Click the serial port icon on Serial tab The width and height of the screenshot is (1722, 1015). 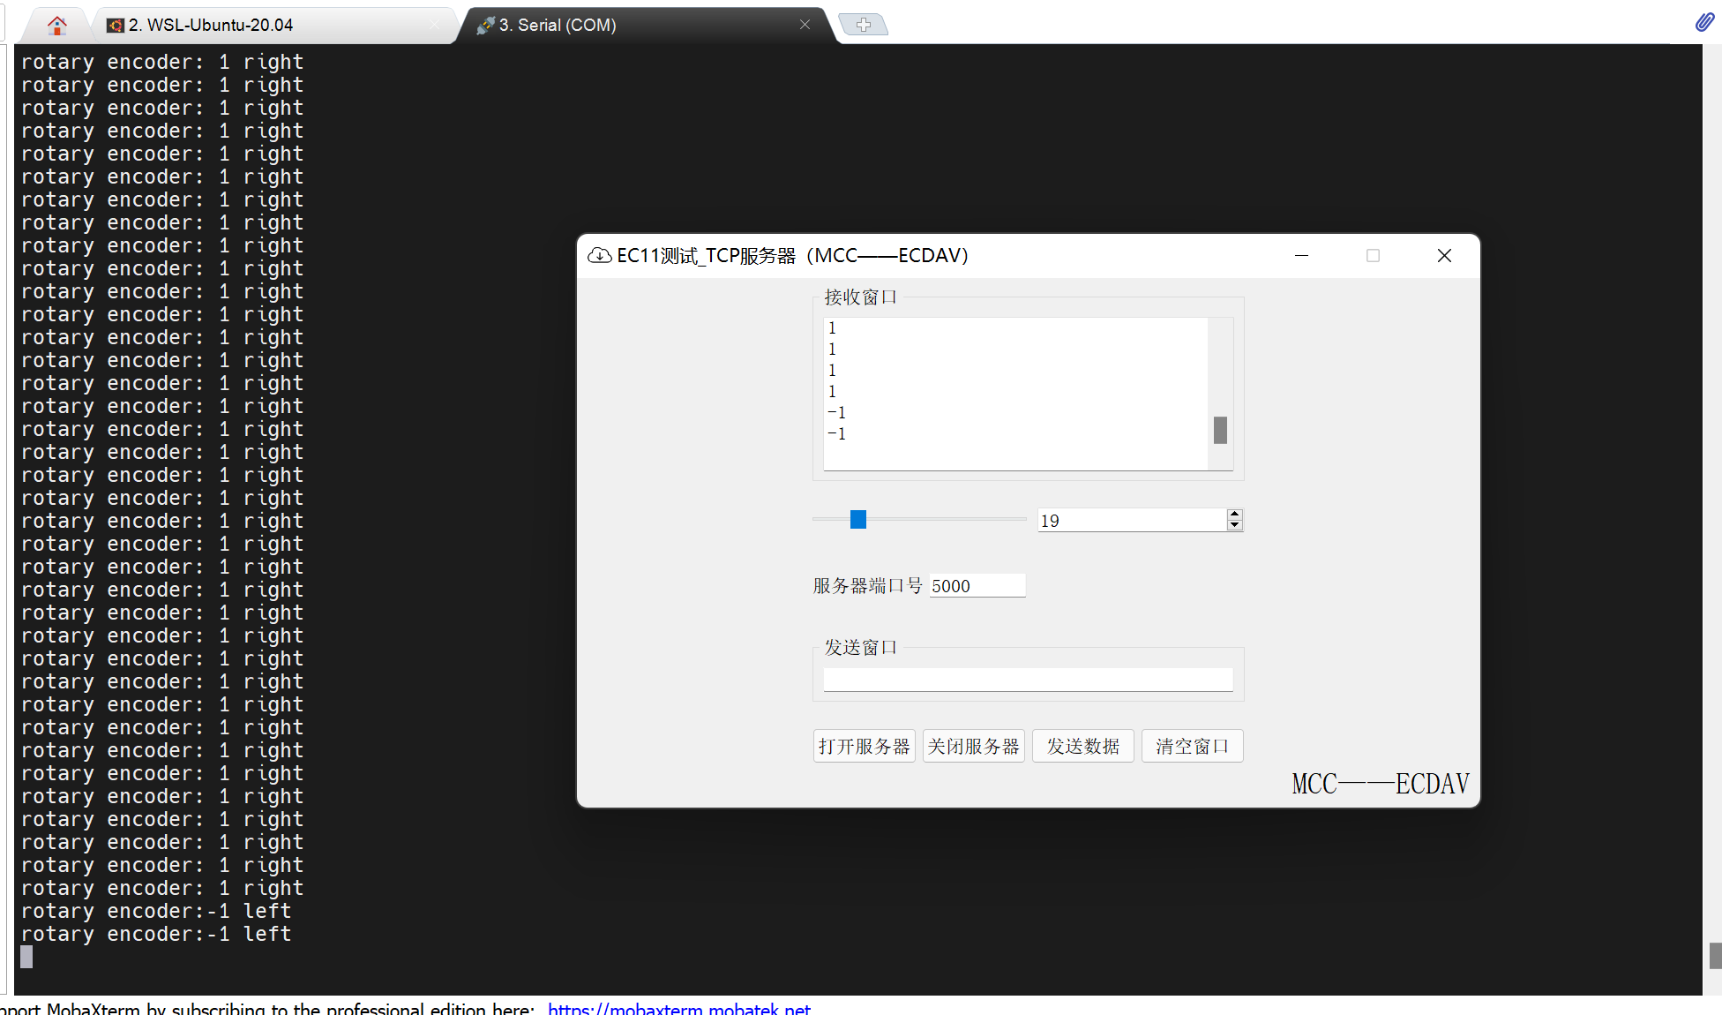[484, 25]
